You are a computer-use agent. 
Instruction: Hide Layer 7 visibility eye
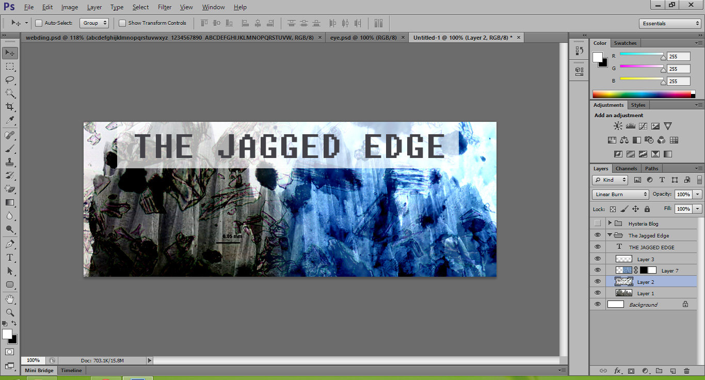[x=598, y=271]
